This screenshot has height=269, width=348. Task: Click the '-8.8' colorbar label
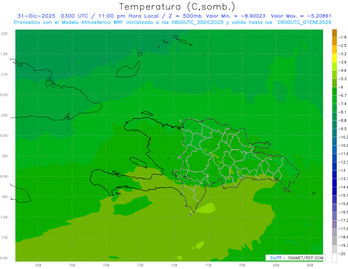click(342, 120)
